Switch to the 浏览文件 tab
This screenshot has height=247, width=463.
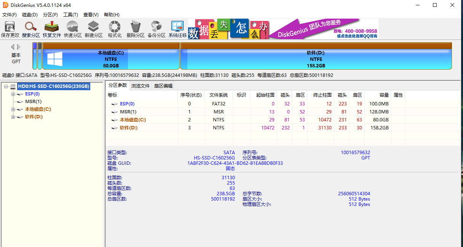tap(140, 86)
